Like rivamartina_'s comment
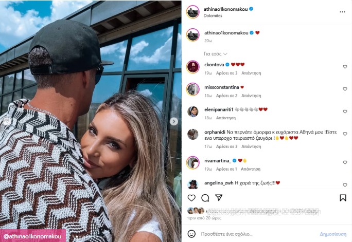The image size is (352, 242). 345,162
